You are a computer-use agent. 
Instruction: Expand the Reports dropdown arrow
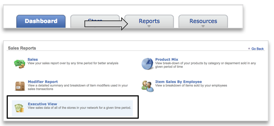pos(149,27)
